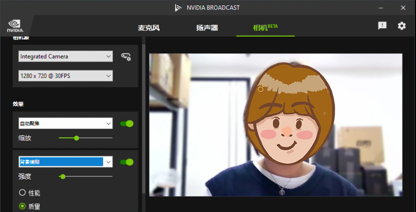Select the 性能 radio button

click(x=22, y=192)
